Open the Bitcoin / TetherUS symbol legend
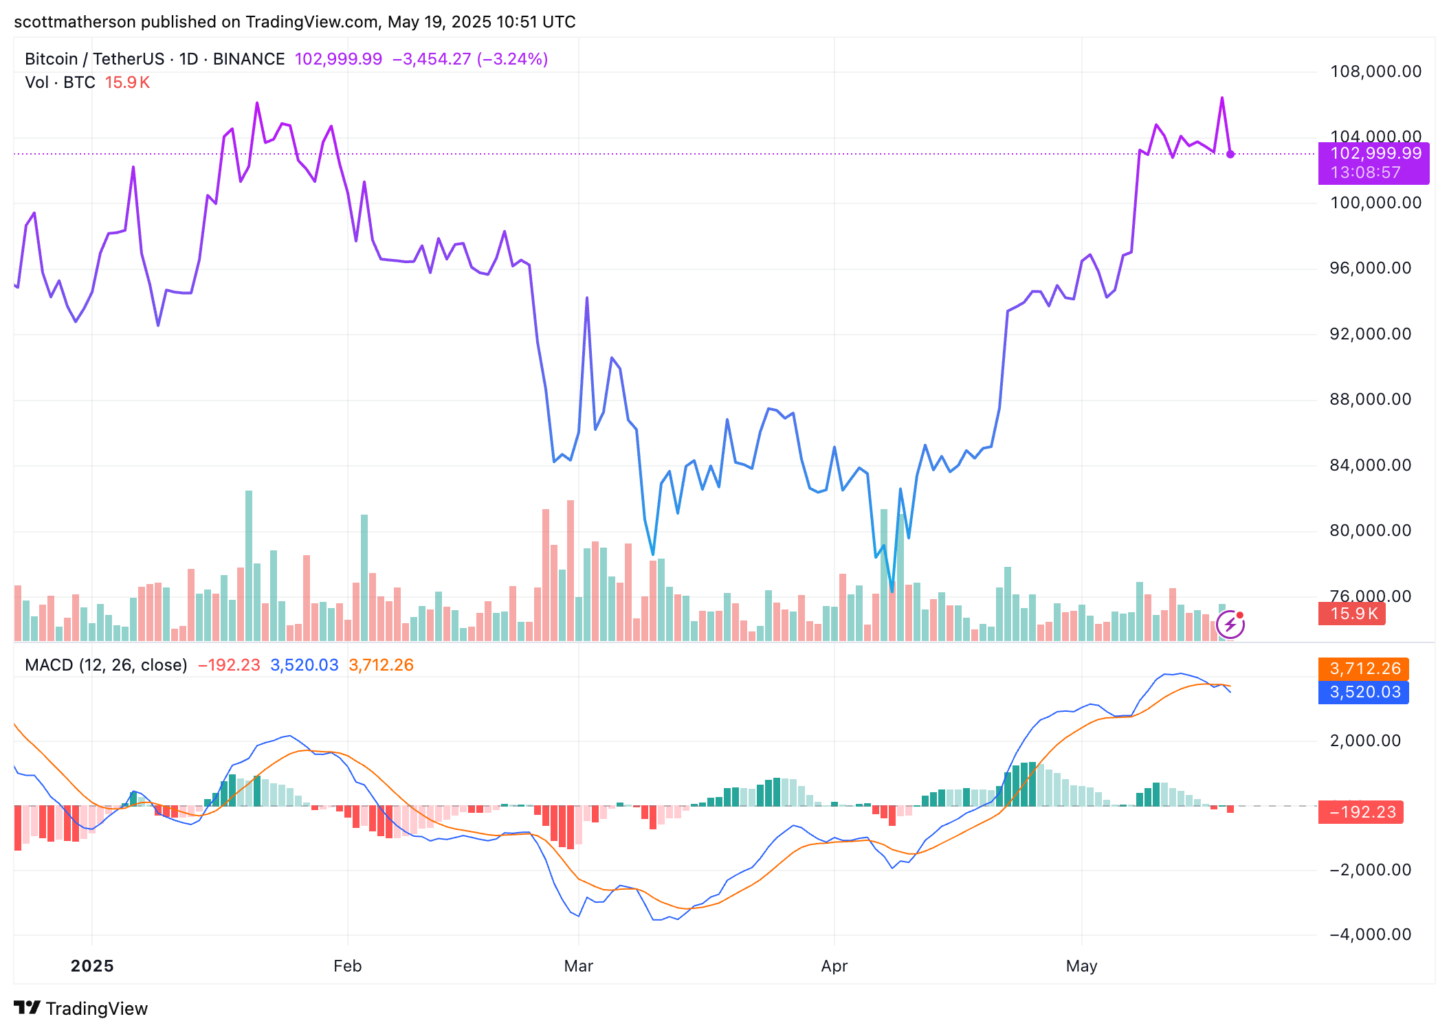The height and width of the screenshot is (1032, 1449). (x=155, y=59)
